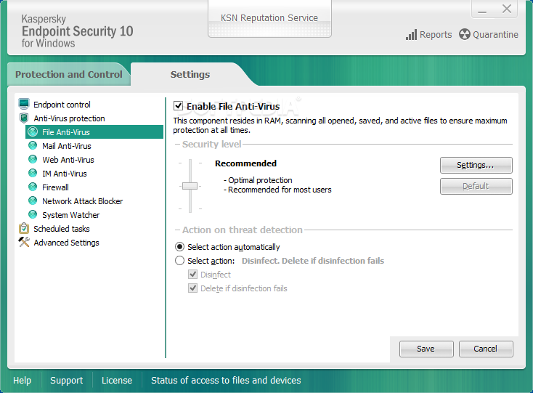Switch to the Settings tab
This screenshot has width=533, height=393.
pyautogui.click(x=190, y=74)
